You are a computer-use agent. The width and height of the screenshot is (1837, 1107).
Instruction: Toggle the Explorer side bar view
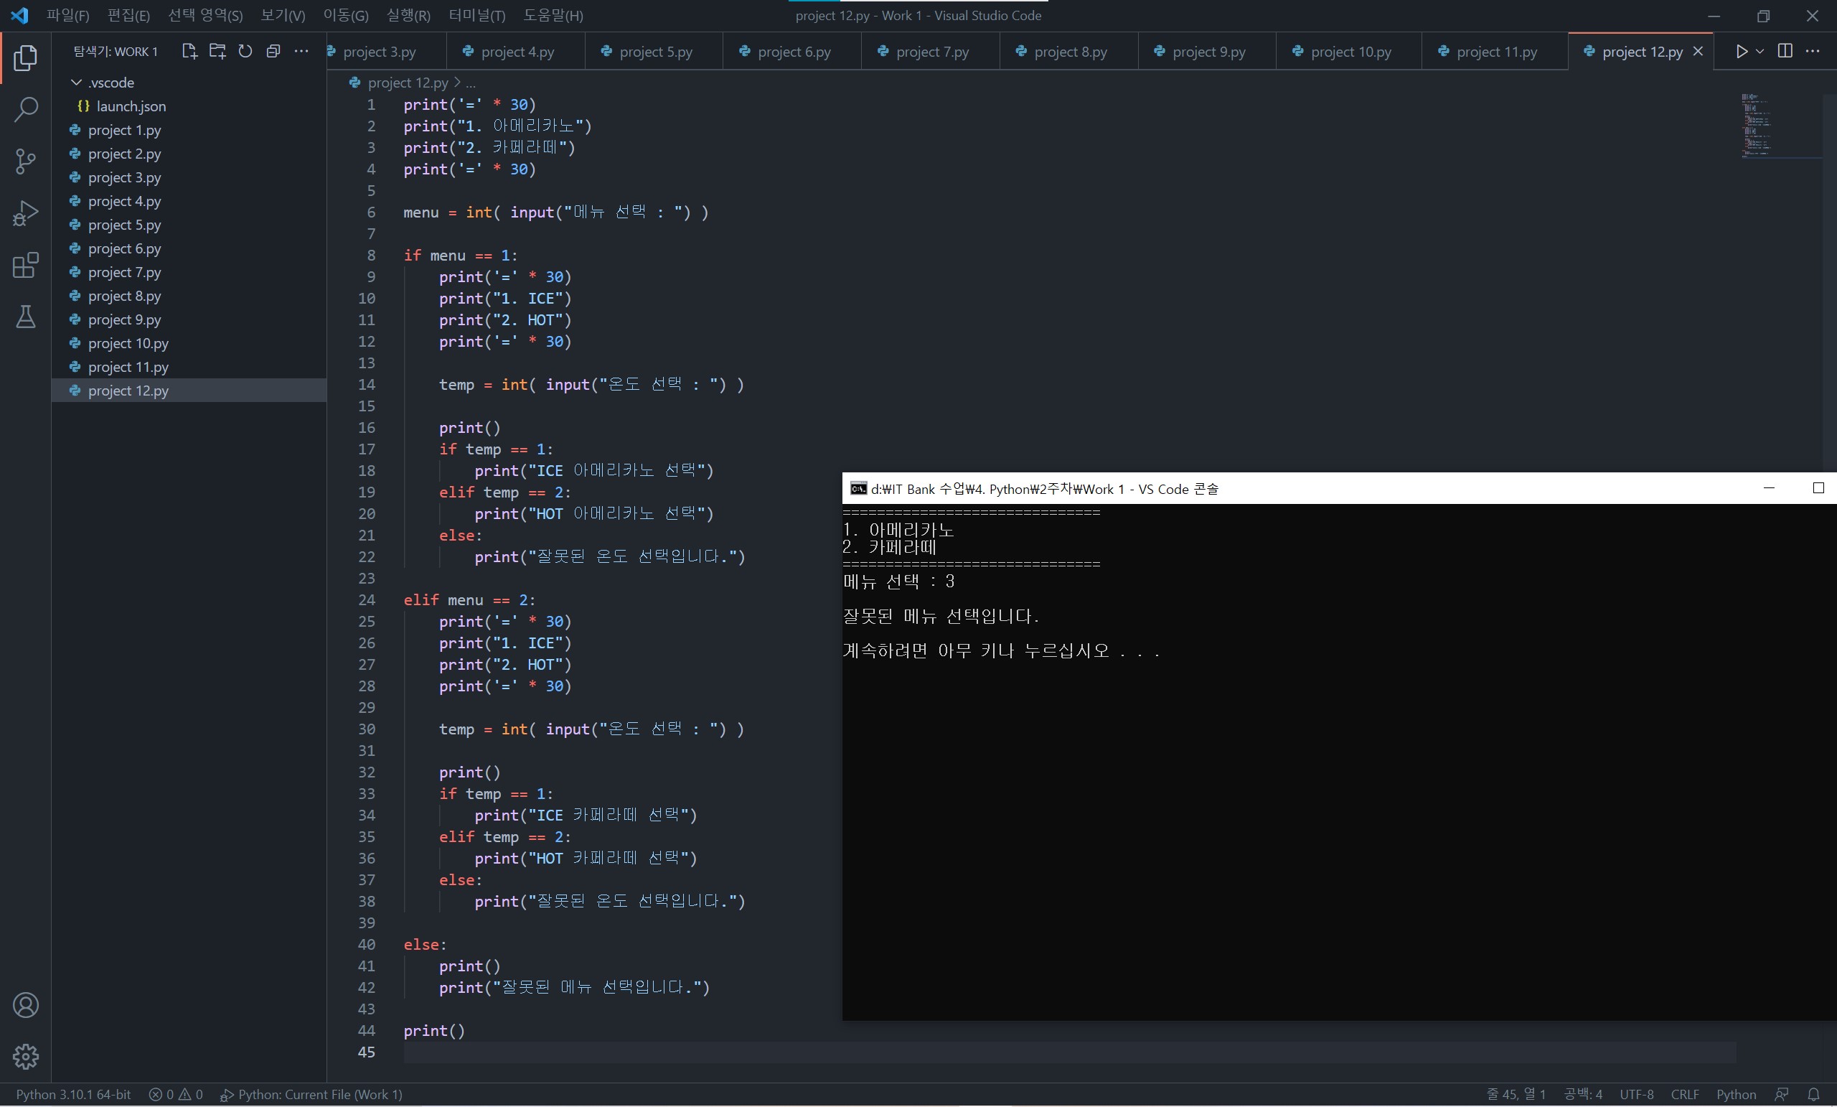(25, 58)
